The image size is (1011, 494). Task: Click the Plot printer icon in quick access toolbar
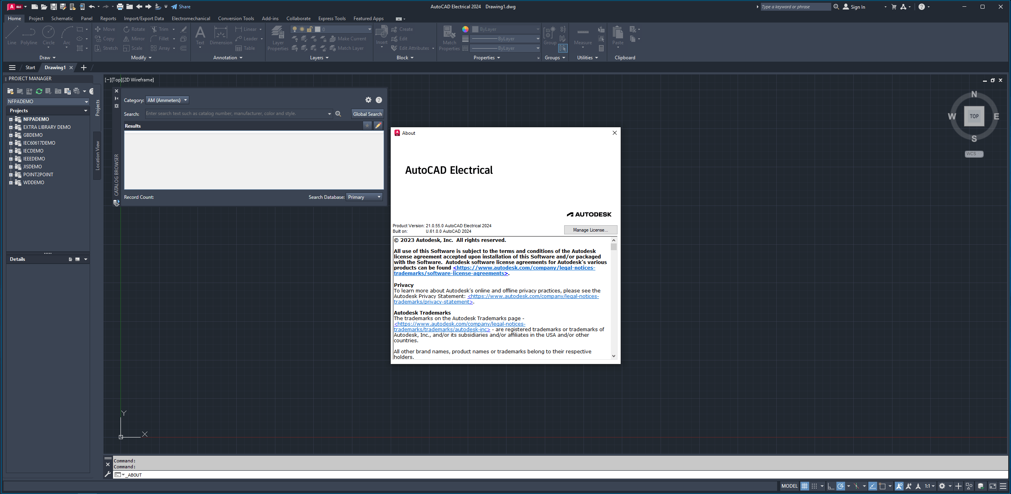tap(120, 7)
